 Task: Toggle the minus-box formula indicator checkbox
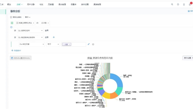[x=11, y=17]
